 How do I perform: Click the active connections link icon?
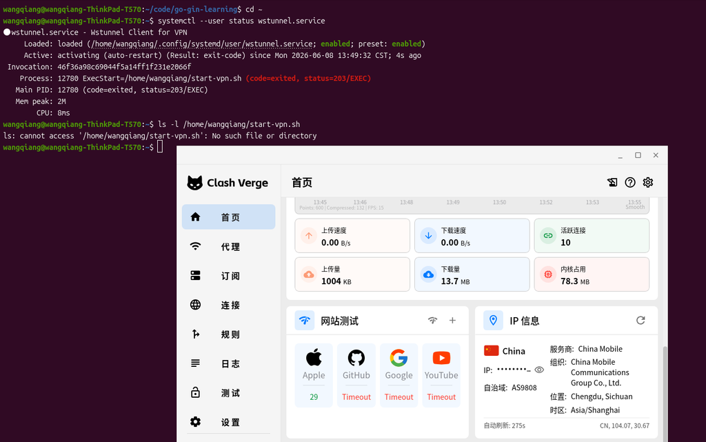tap(548, 235)
